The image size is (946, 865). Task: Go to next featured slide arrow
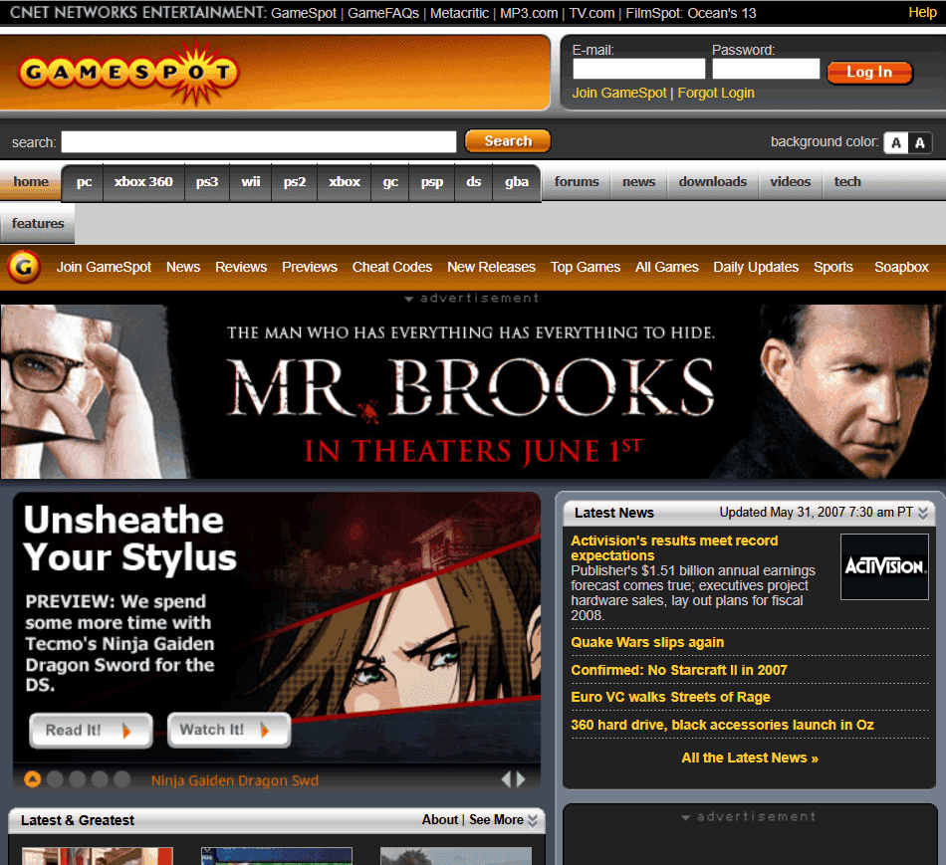click(521, 779)
